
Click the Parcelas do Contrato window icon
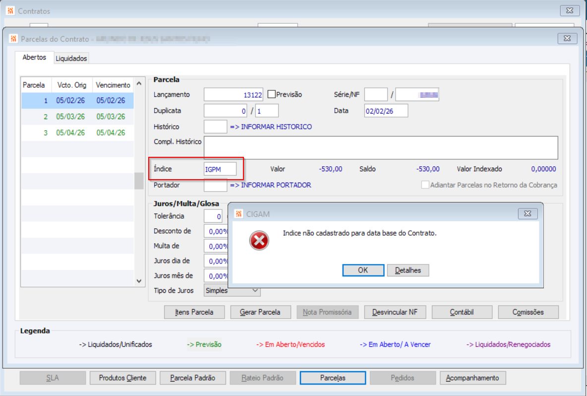pyautogui.click(x=13, y=39)
